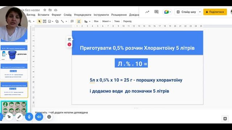Screen dimensions: 232x130
Task: Click the Google Meet call icon
Action: pos(167,12)
